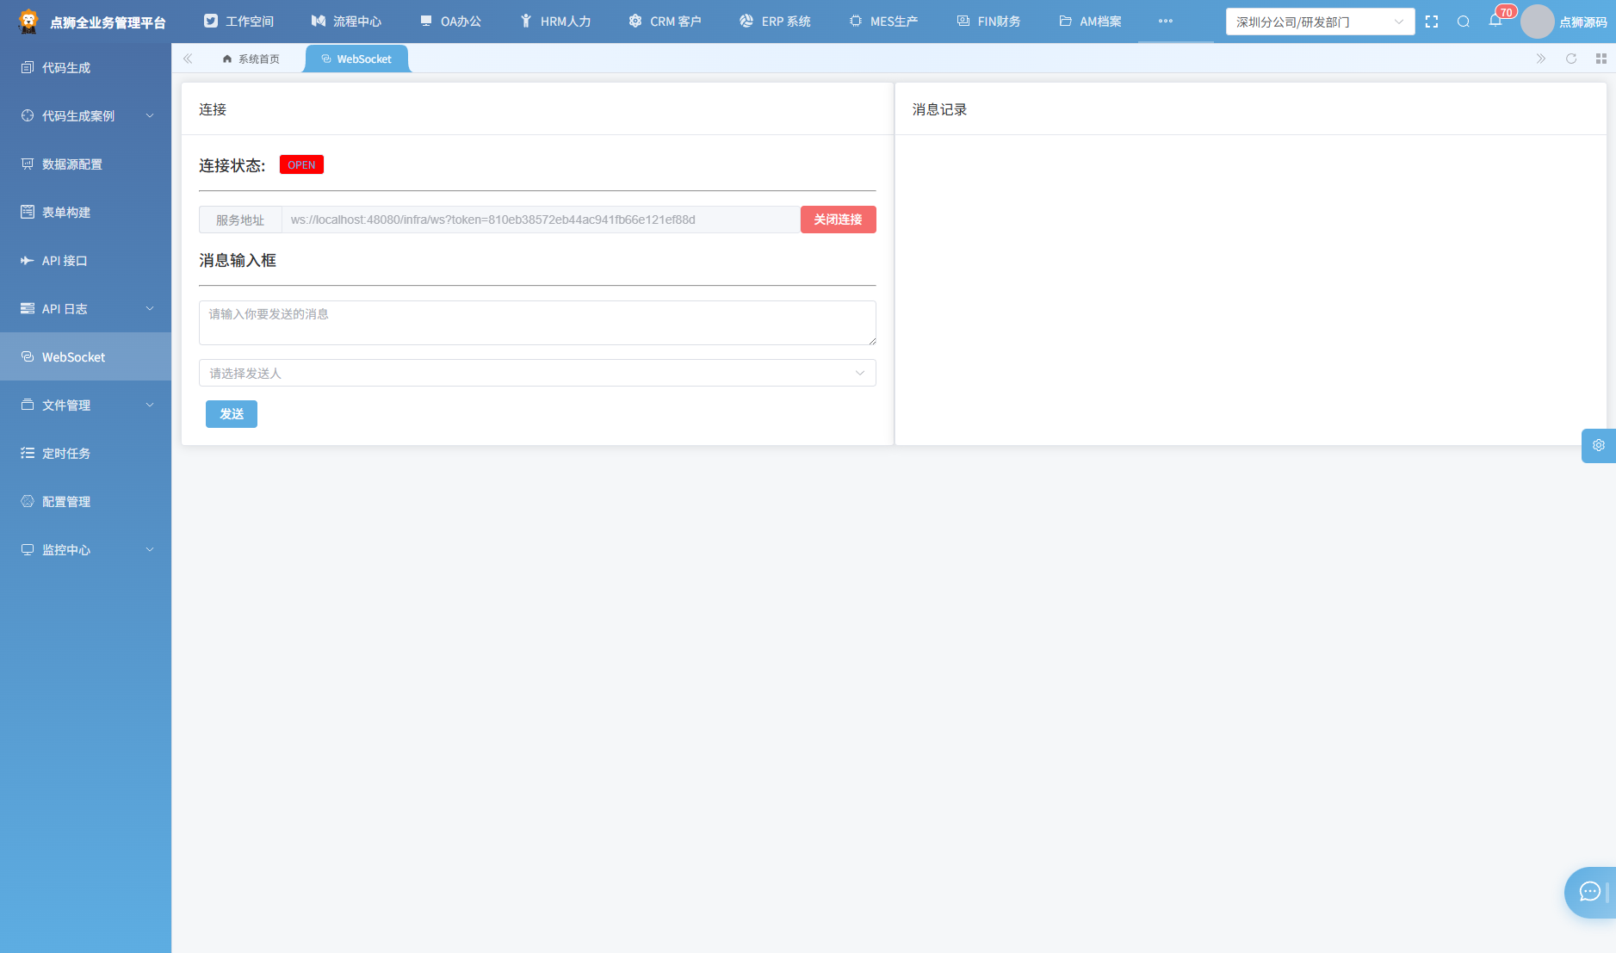This screenshot has width=1616, height=953.
Task: Open the header search icon
Action: 1464,22
